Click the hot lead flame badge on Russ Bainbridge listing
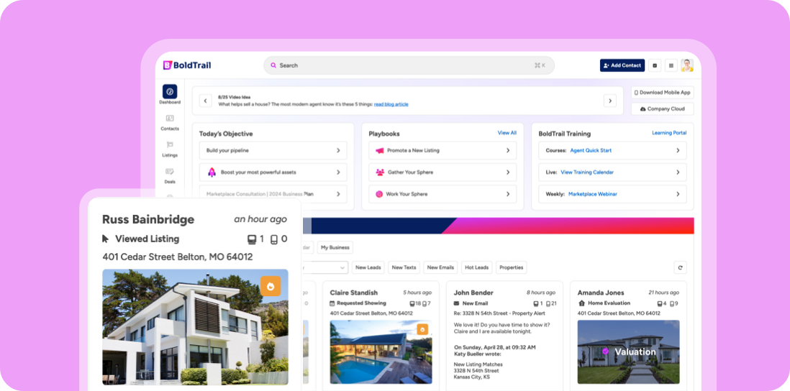This screenshot has height=391, width=790. [x=271, y=286]
